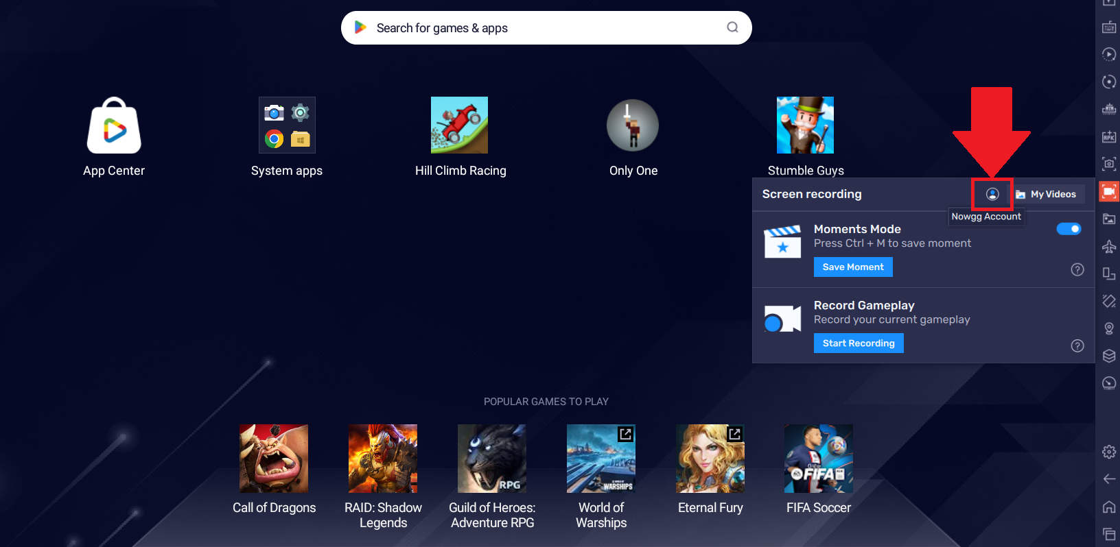The width and height of the screenshot is (1120, 547).
Task: Launch the Only One game
Action: tap(633, 125)
